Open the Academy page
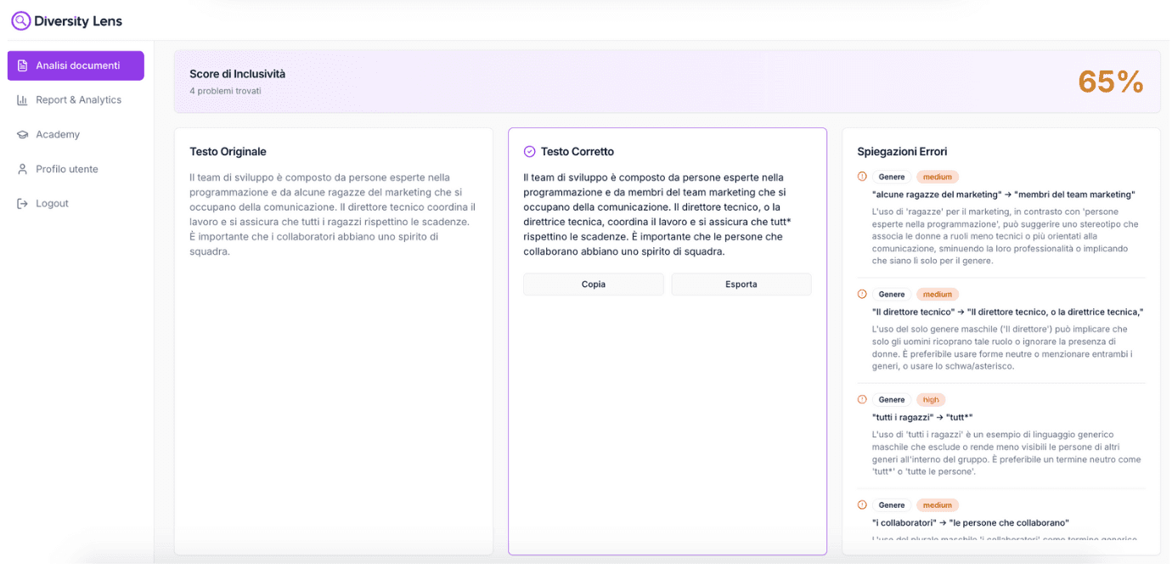The image size is (1172, 569). [x=76, y=134]
